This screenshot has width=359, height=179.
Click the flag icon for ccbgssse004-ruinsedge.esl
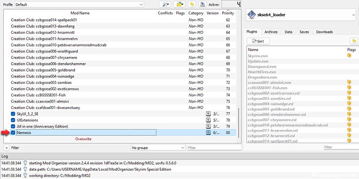349,103
